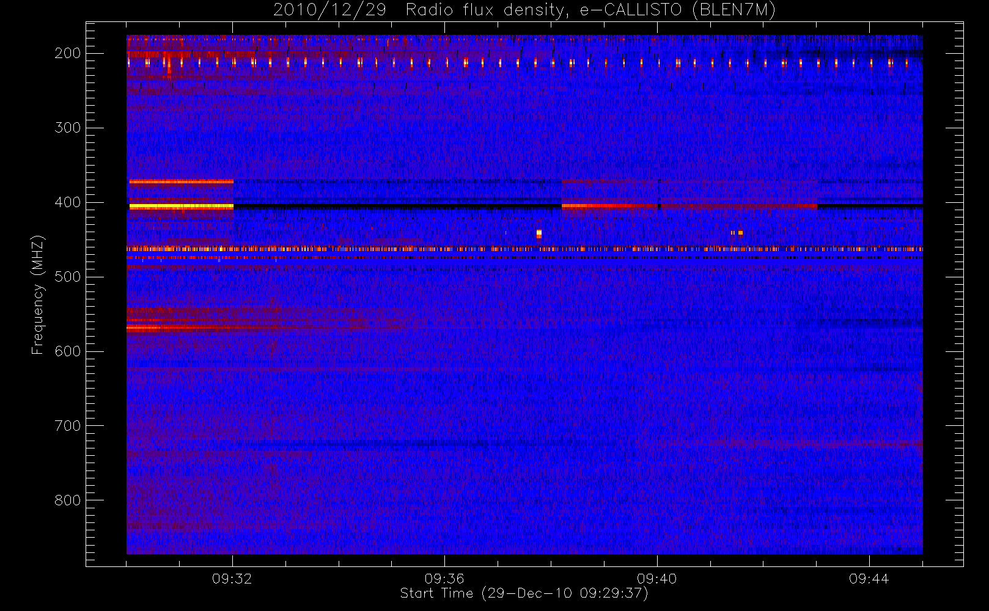Screen dimensions: 989x611
Task: Click the bright yellow burst near 400 MHz
Action: 181,207
